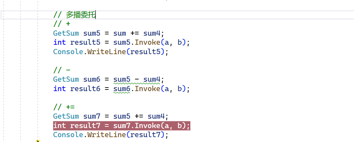Click 'sum4' at end of sum7 declaration line
The image size is (354, 142).
tap(156, 116)
